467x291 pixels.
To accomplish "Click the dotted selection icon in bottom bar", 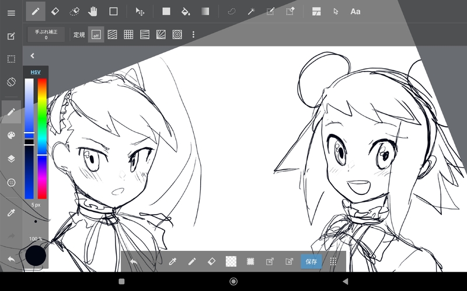I will click(250, 261).
